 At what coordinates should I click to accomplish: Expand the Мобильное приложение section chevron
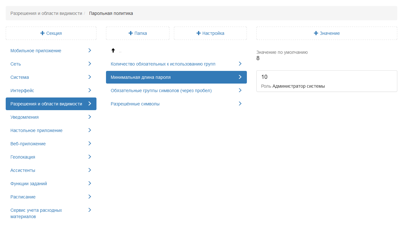(x=89, y=51)
